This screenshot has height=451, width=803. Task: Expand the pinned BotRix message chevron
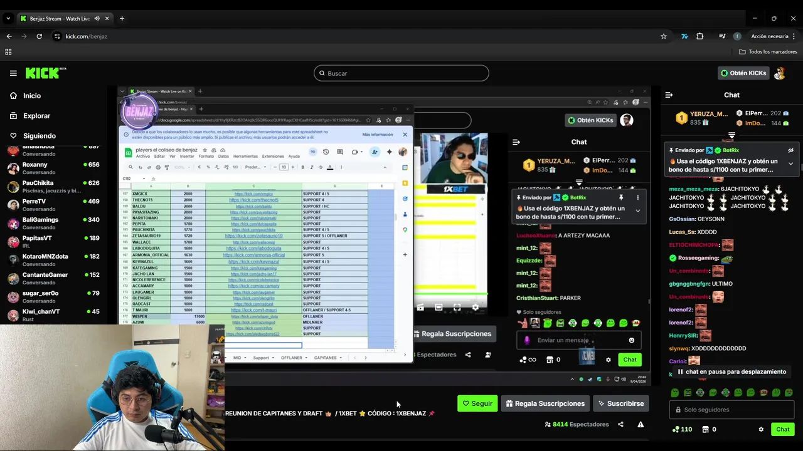click(x=790, y=163)
